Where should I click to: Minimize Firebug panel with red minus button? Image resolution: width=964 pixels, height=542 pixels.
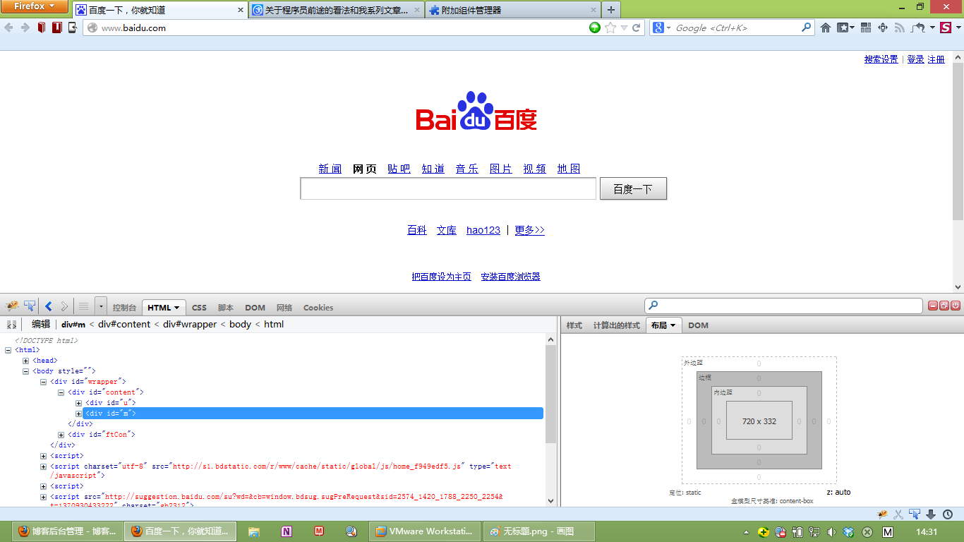click(933, 306)
